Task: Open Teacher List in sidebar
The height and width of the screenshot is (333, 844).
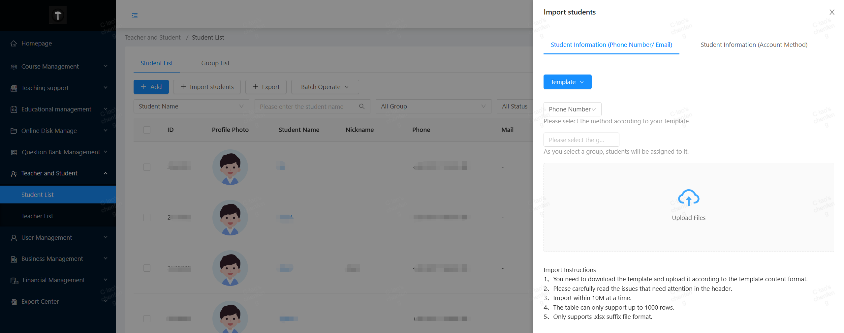Action: click(x=37, y=216)
